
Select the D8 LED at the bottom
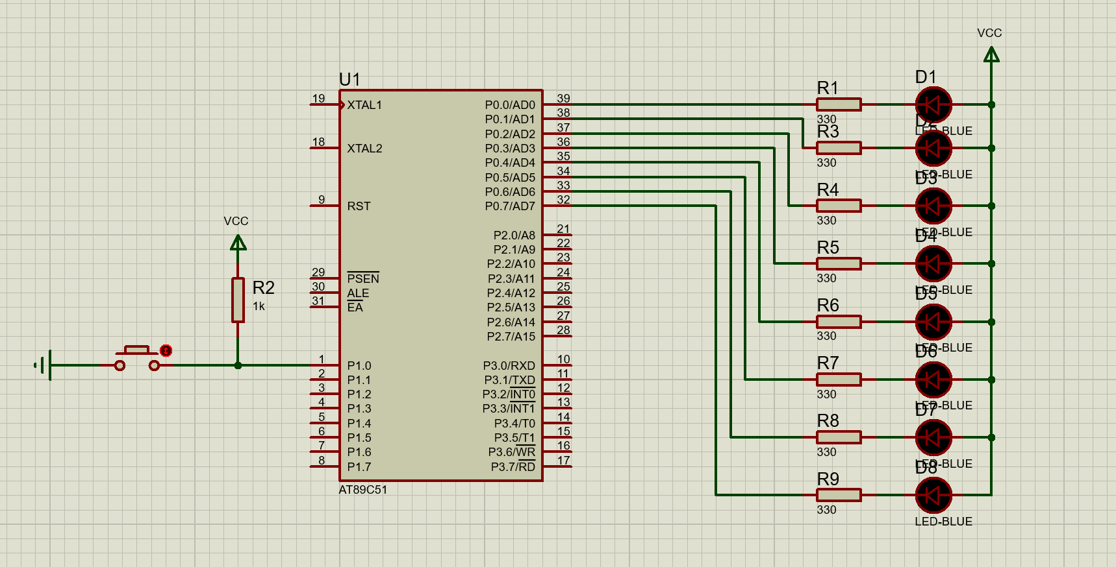pos(933,495)
